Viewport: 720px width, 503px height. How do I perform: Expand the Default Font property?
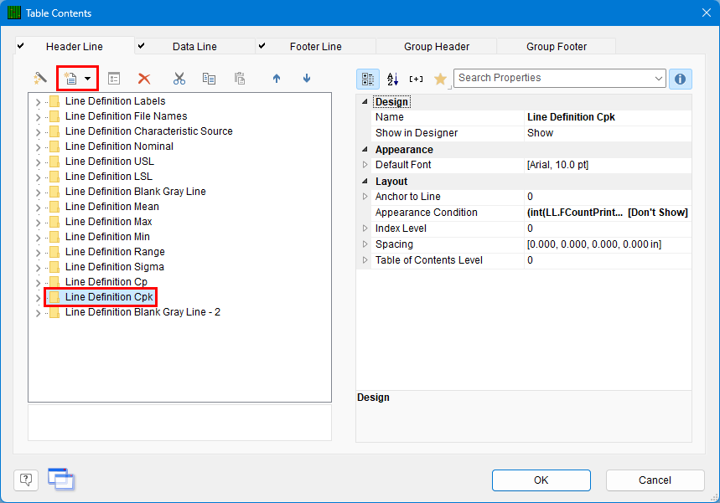click(365, 165)
